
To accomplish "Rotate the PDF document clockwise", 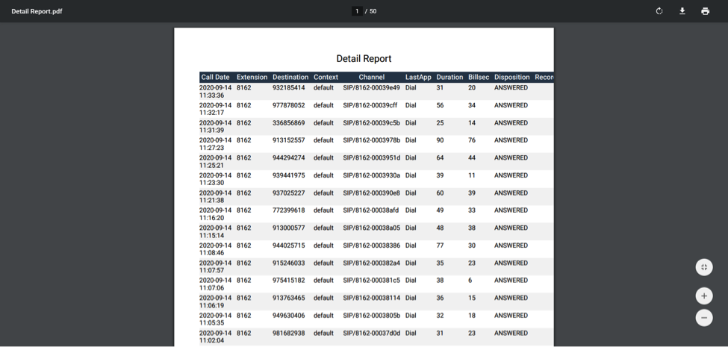I will 659,11.
